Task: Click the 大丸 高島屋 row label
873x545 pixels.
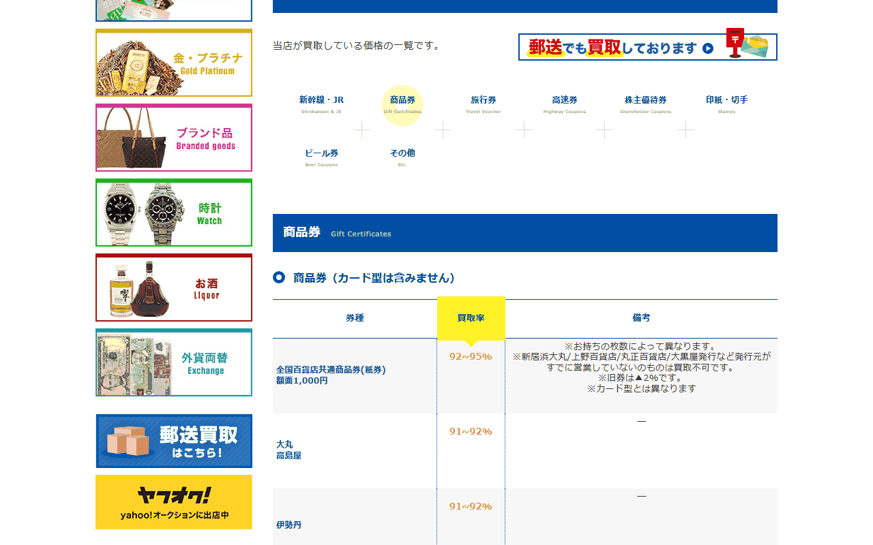Action: (x=288, y=450)
